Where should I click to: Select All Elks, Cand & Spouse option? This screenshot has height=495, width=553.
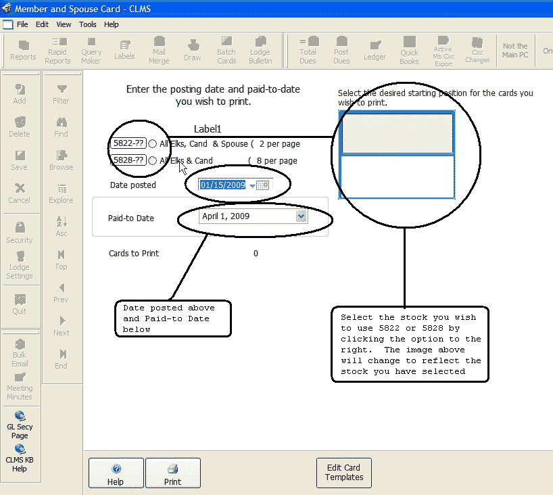point(152,144)
